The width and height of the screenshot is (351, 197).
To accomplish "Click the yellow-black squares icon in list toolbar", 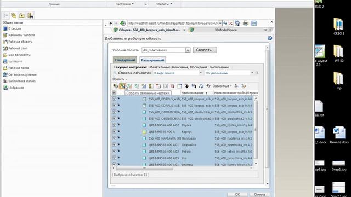I will (x=151, y=86).
